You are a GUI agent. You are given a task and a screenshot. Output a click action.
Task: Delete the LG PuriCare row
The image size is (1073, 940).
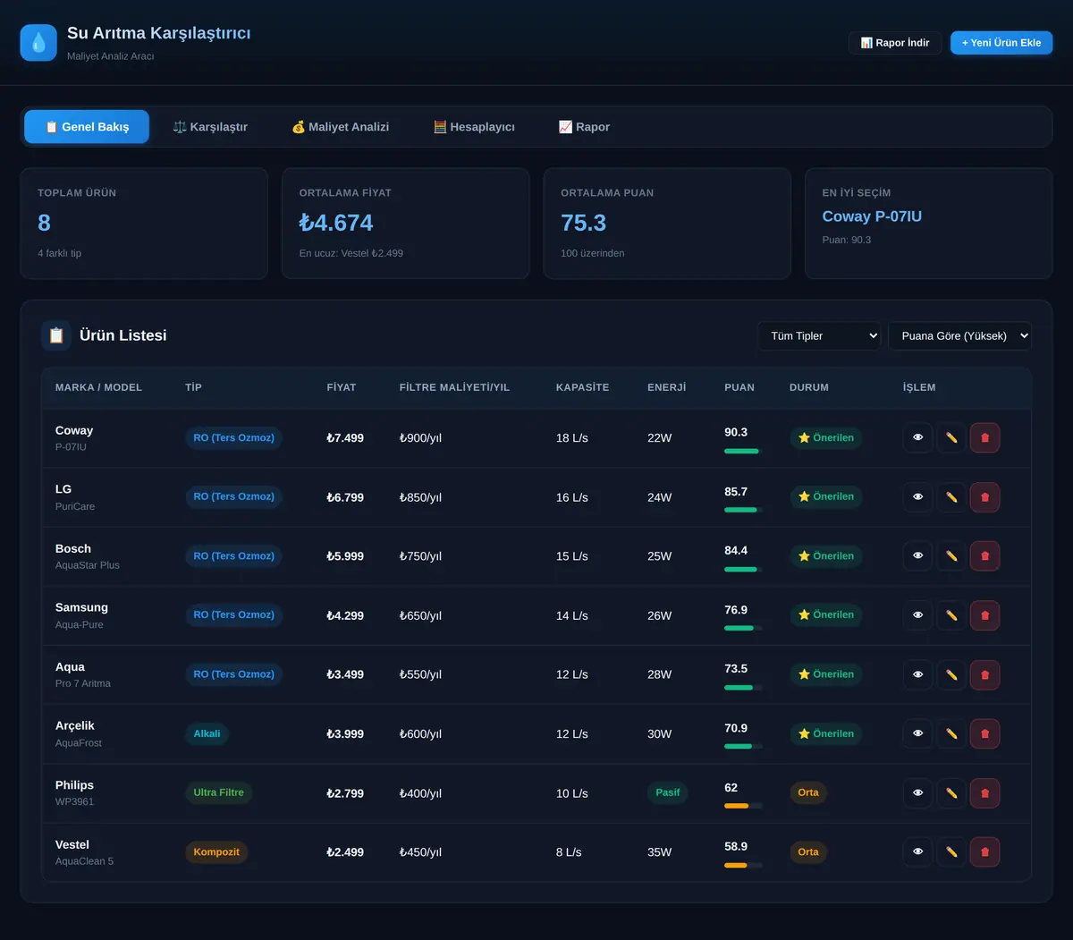pos(985,497)
